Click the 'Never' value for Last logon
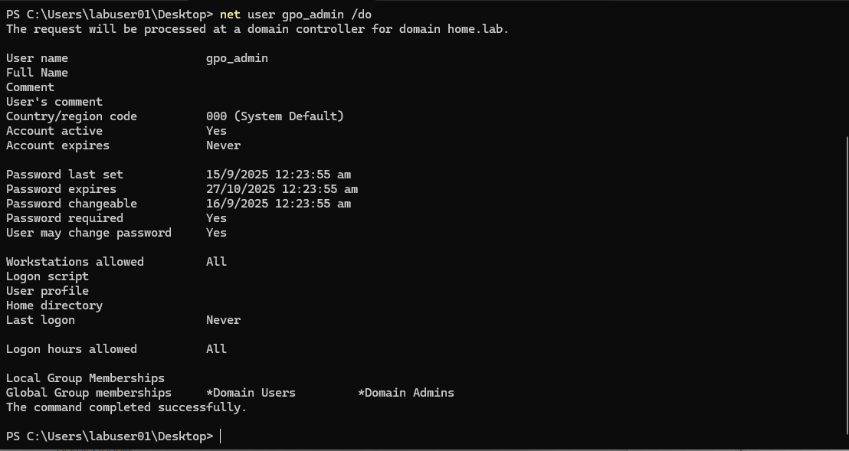The image size is (849, 451). pyautogui.click(x=223, y=320)
